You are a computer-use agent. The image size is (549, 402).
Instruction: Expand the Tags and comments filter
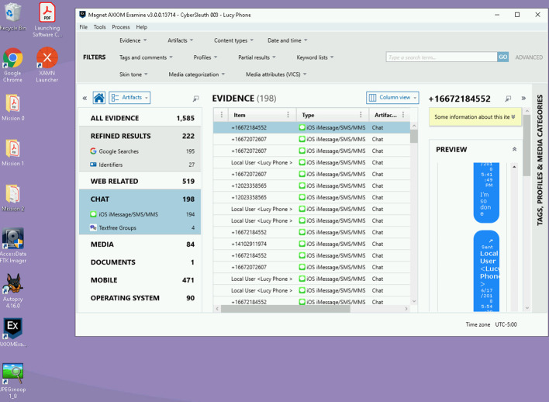click(x=145, y=57)
